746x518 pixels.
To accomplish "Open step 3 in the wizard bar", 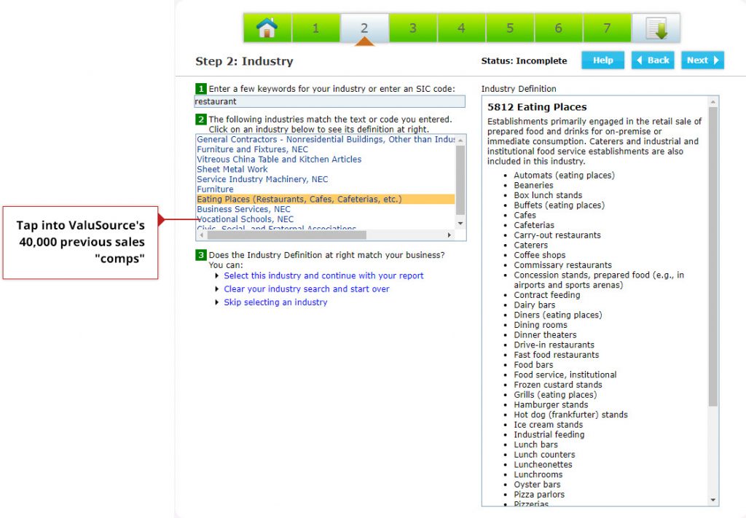I will (x=412, y=28).
